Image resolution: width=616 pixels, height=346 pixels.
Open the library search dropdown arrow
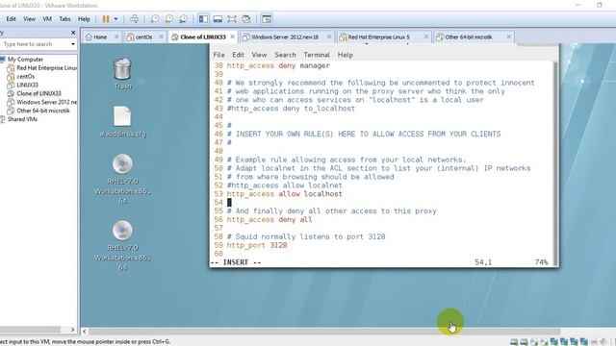coord(73,44)
